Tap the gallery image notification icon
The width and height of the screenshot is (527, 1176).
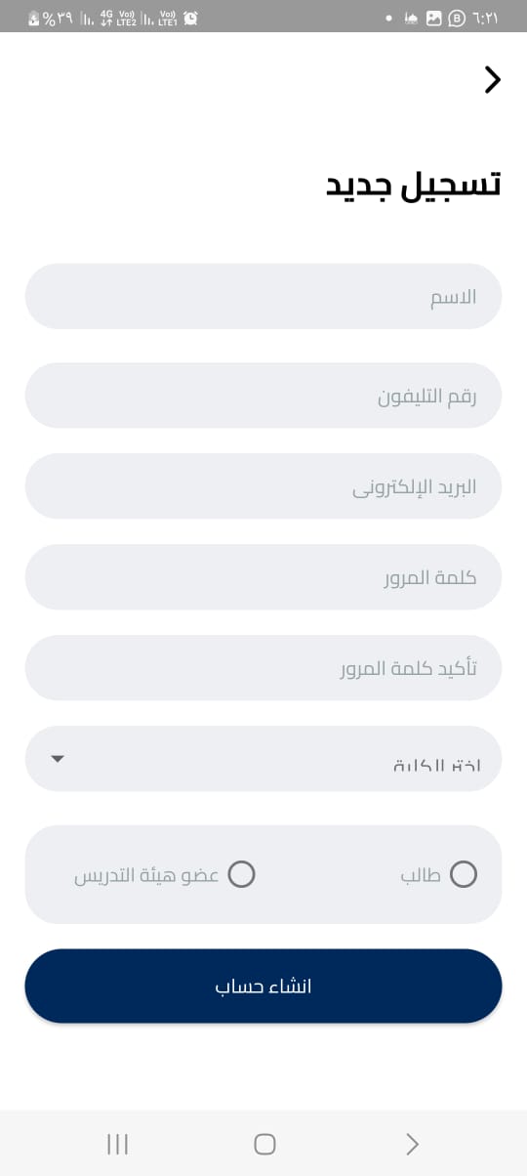[x=434, y=18]
